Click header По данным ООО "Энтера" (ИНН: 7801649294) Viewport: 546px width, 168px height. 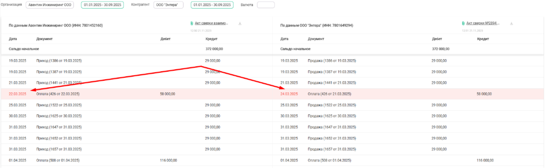click(x=317, y=25)
